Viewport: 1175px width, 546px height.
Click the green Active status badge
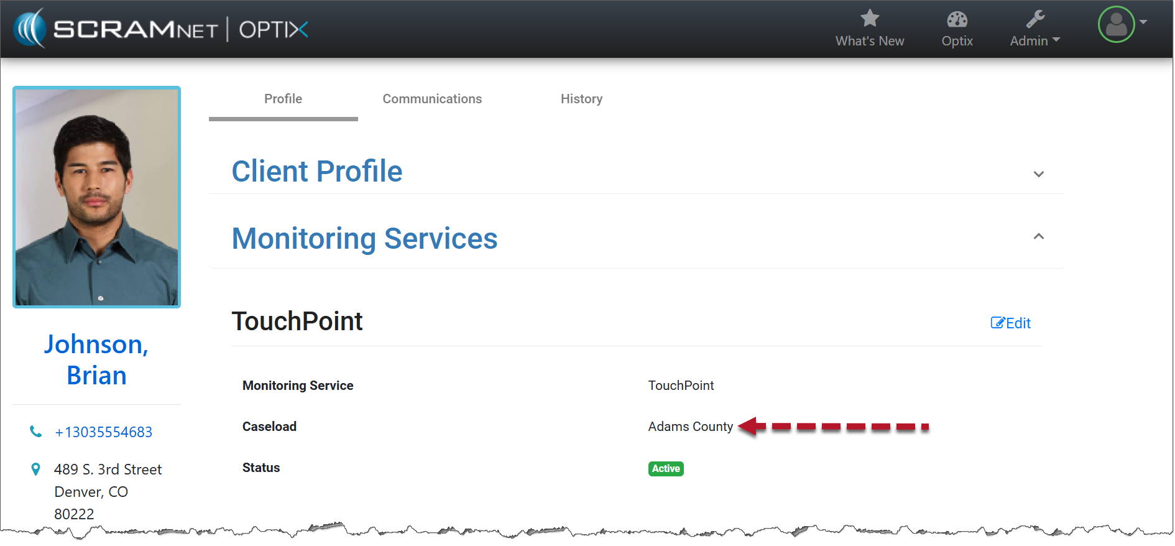tap(665, 468)
